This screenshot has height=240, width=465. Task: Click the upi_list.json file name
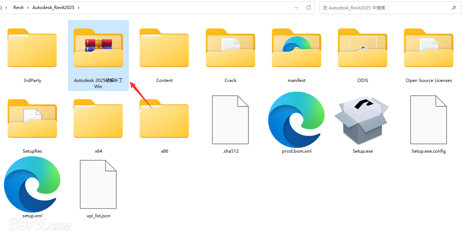[x=98, y=216]
